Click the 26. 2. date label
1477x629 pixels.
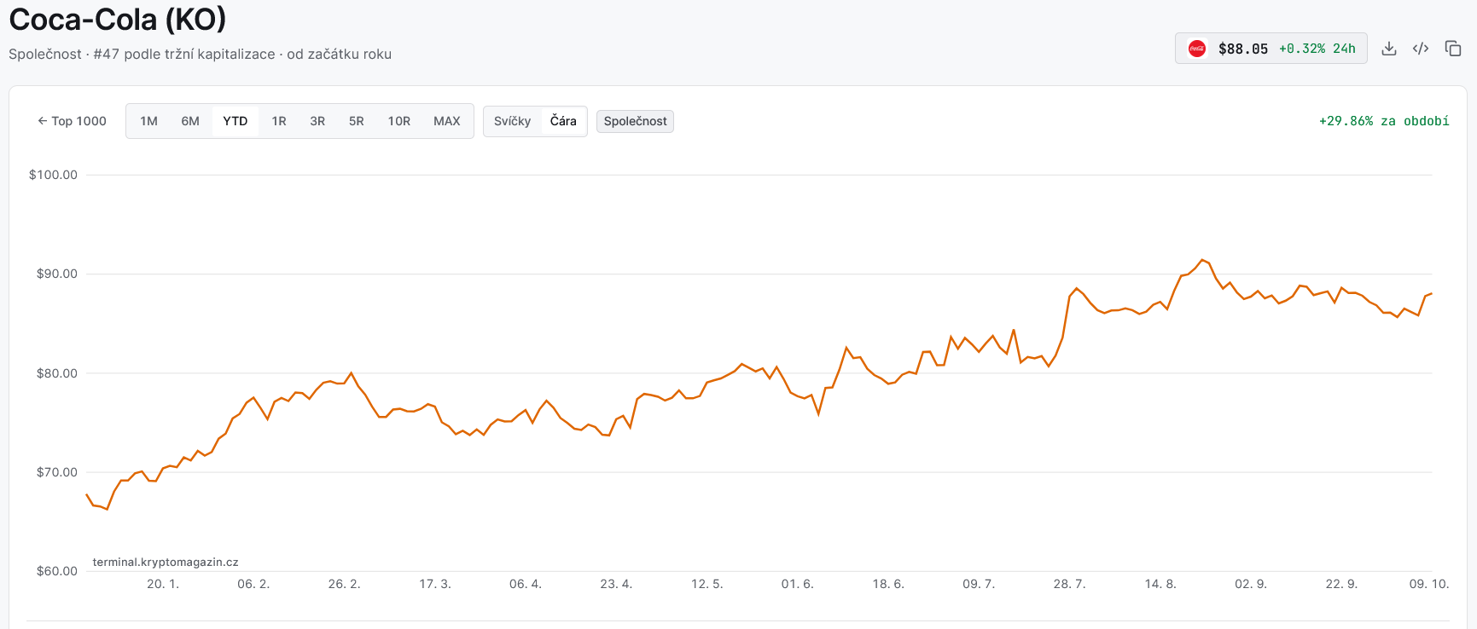pos(345,584)
